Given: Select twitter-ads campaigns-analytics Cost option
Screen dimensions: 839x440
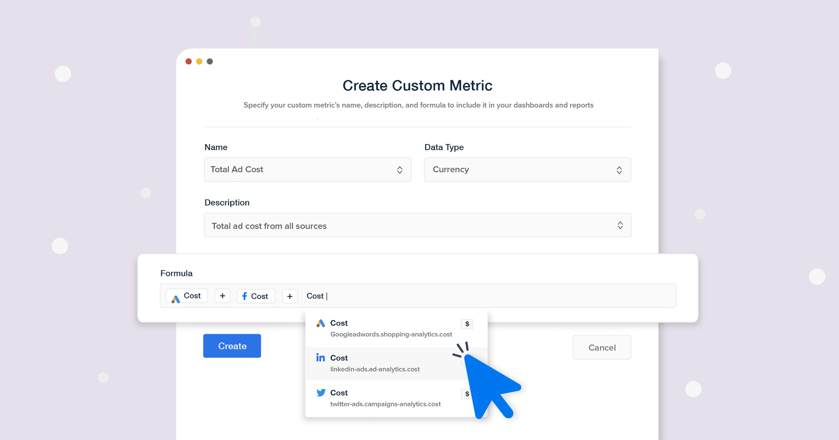Looking at the screenshot, I should pos(396,398).
